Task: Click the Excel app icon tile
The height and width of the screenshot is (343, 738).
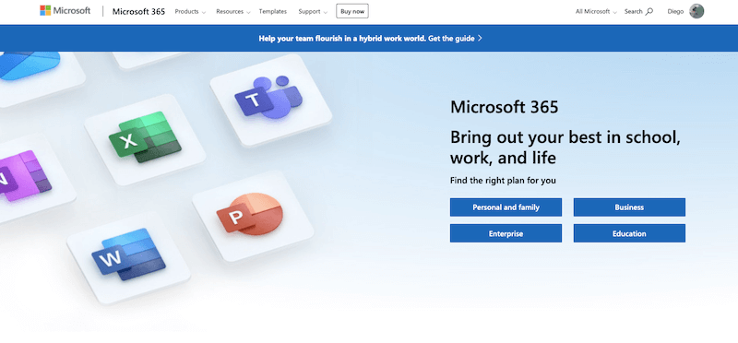Action: point(145,139)
